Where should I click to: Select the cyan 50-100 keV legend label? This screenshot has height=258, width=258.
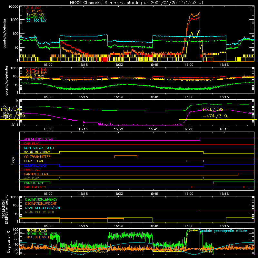36,21
